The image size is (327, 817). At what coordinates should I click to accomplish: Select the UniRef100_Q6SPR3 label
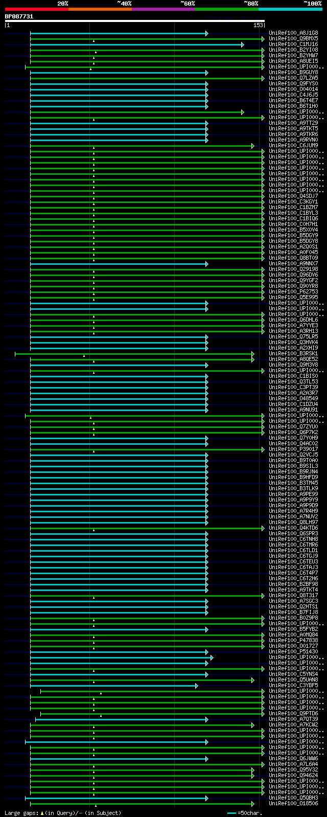click(x=293, y=534)
